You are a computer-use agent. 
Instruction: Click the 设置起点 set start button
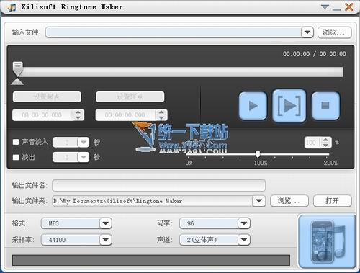tap(47, 97)
